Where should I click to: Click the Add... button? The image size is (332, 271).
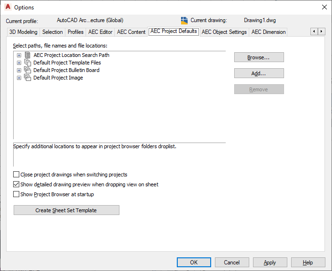pos(259,73)
